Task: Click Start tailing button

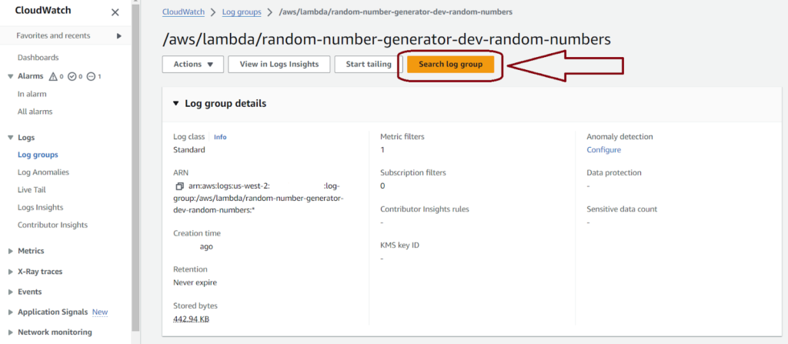Action: click(369, 65)
